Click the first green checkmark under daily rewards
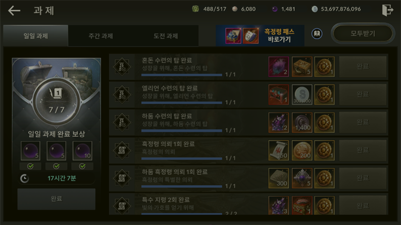The width and height of the screenshot is (401, 225). click(x=31, y=166)
